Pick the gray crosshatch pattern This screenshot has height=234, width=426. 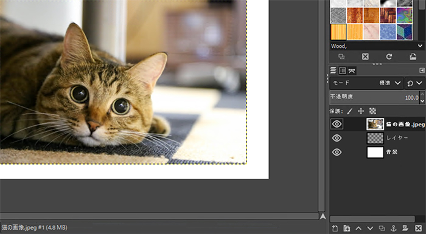point(338,15)
